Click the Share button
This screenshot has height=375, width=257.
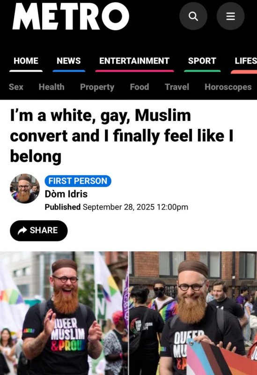pyautogui.click(x=39, y=231)
